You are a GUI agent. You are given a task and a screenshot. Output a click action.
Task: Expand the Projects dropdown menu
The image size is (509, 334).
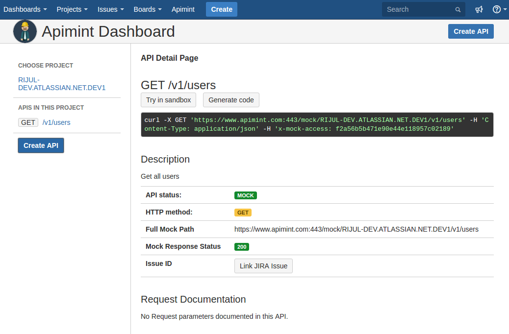click(72, 9)
